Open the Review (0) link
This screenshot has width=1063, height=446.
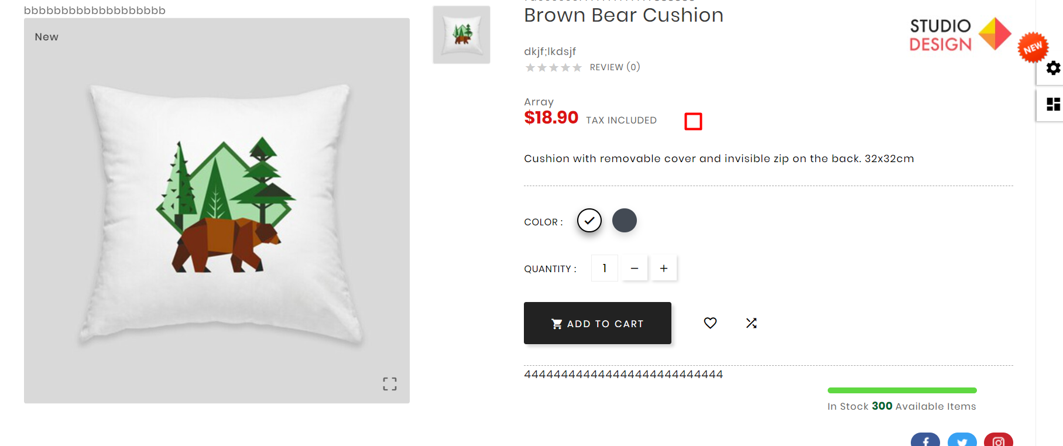615,67
